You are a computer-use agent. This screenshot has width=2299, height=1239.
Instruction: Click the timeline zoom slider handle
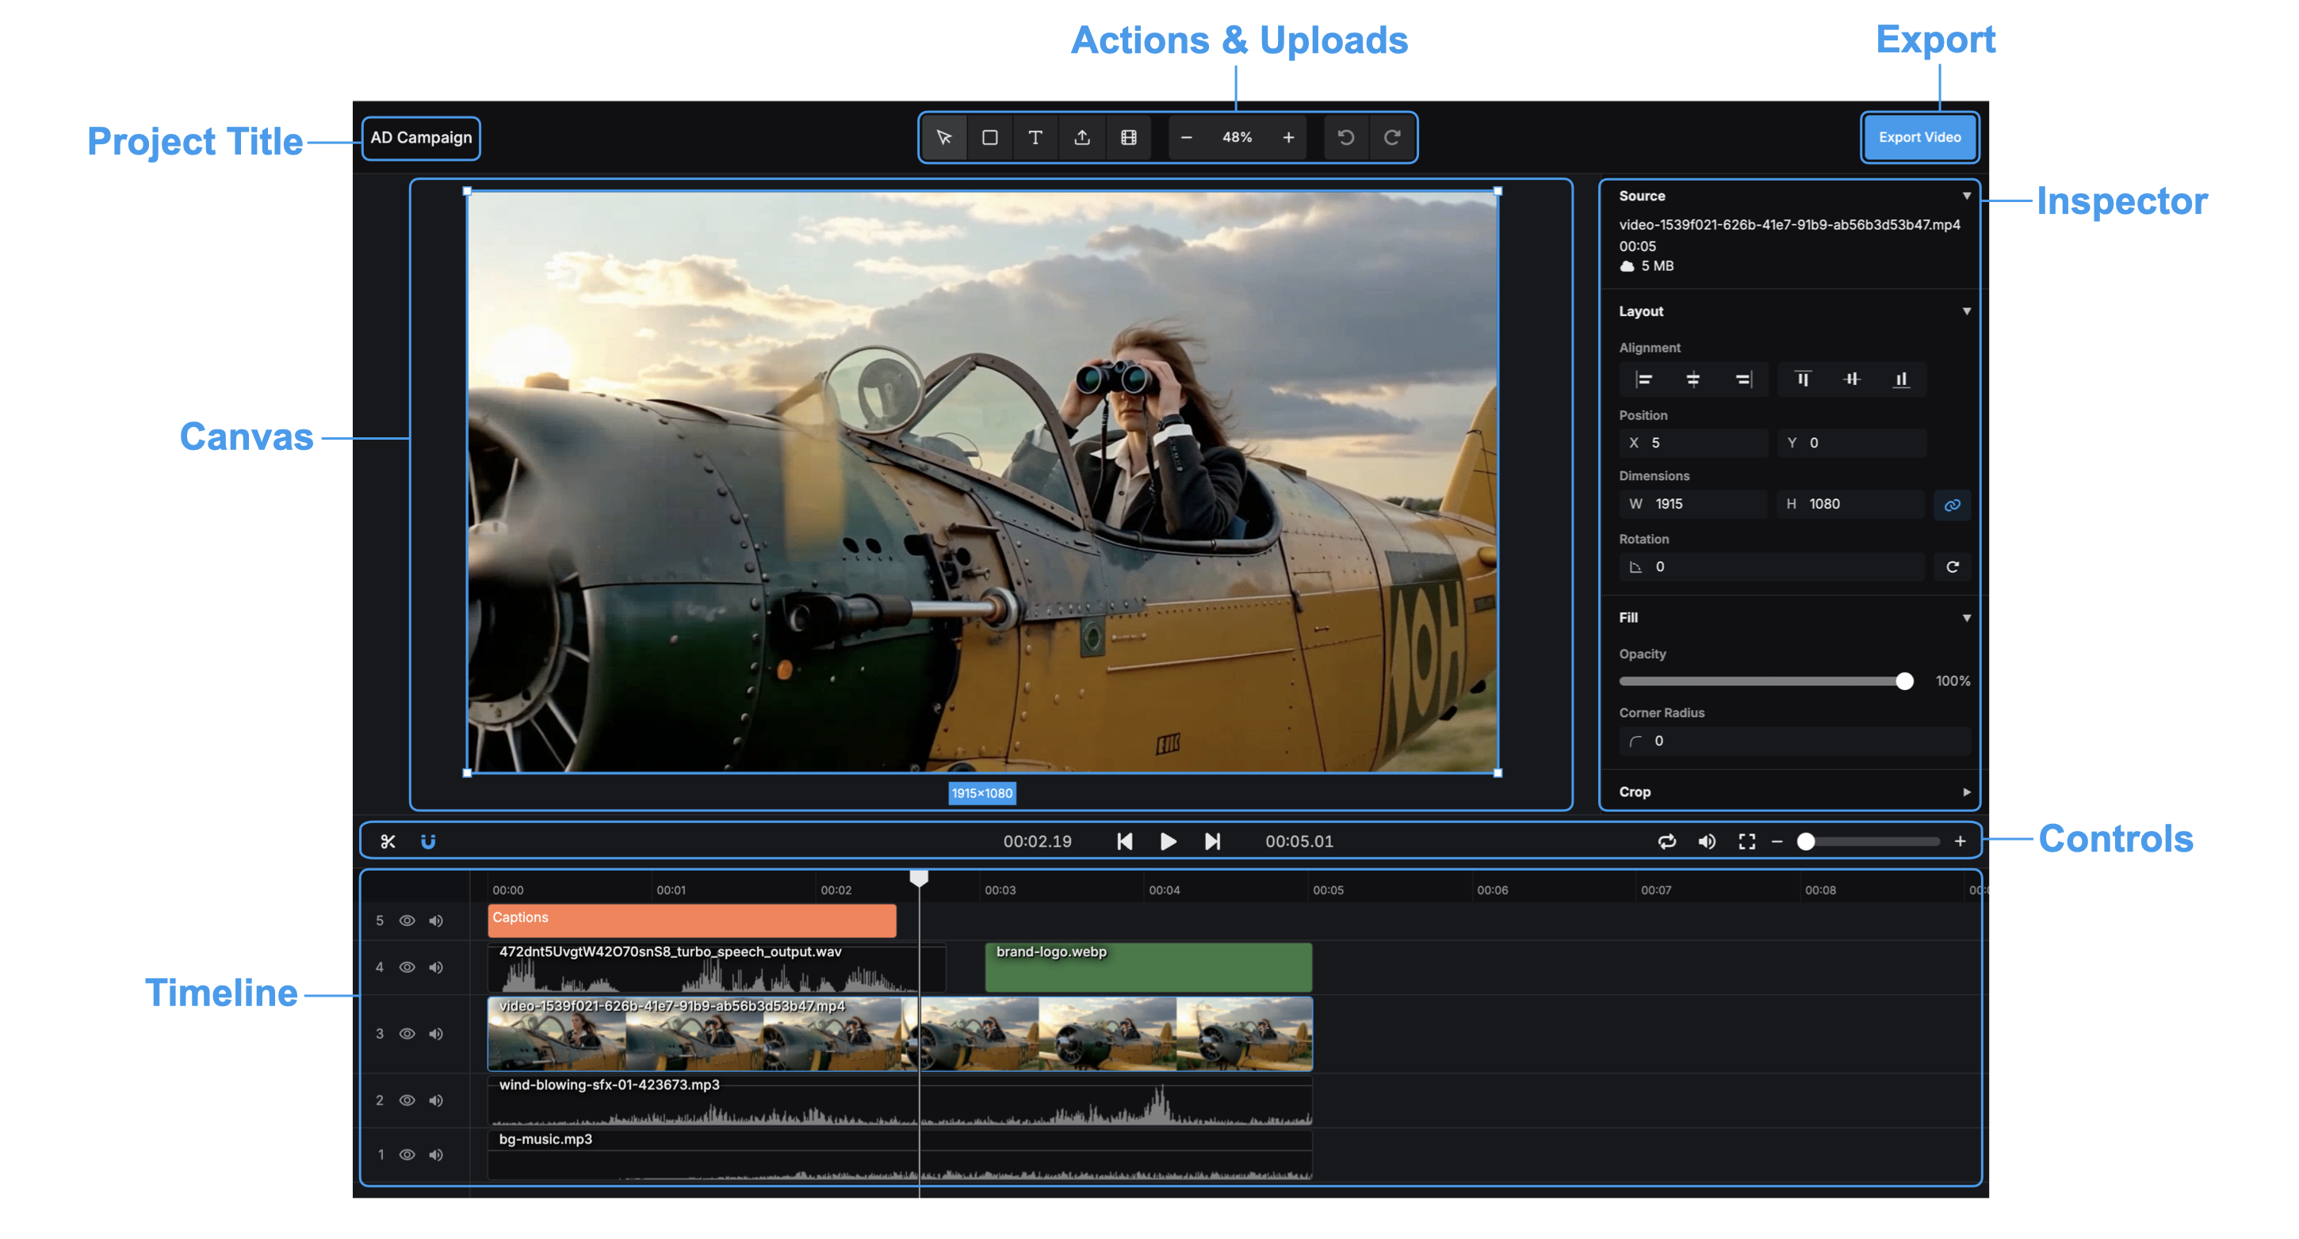(1805, 842)
